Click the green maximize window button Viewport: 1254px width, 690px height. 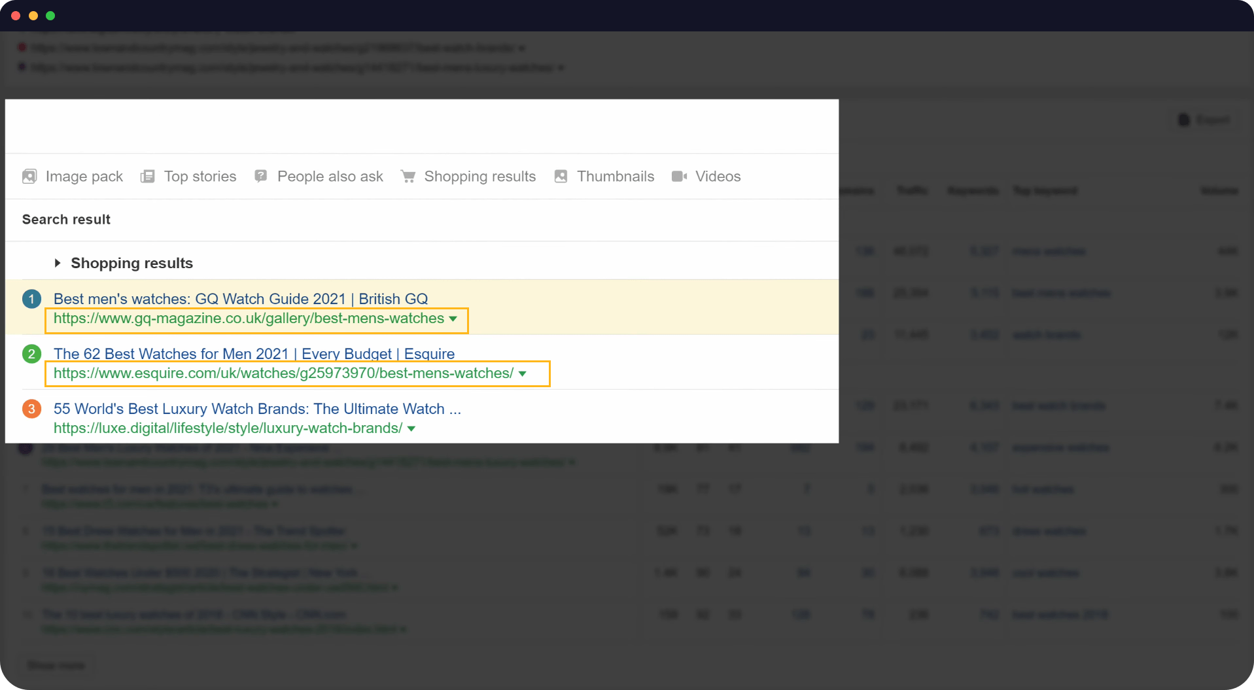(50, 16)
